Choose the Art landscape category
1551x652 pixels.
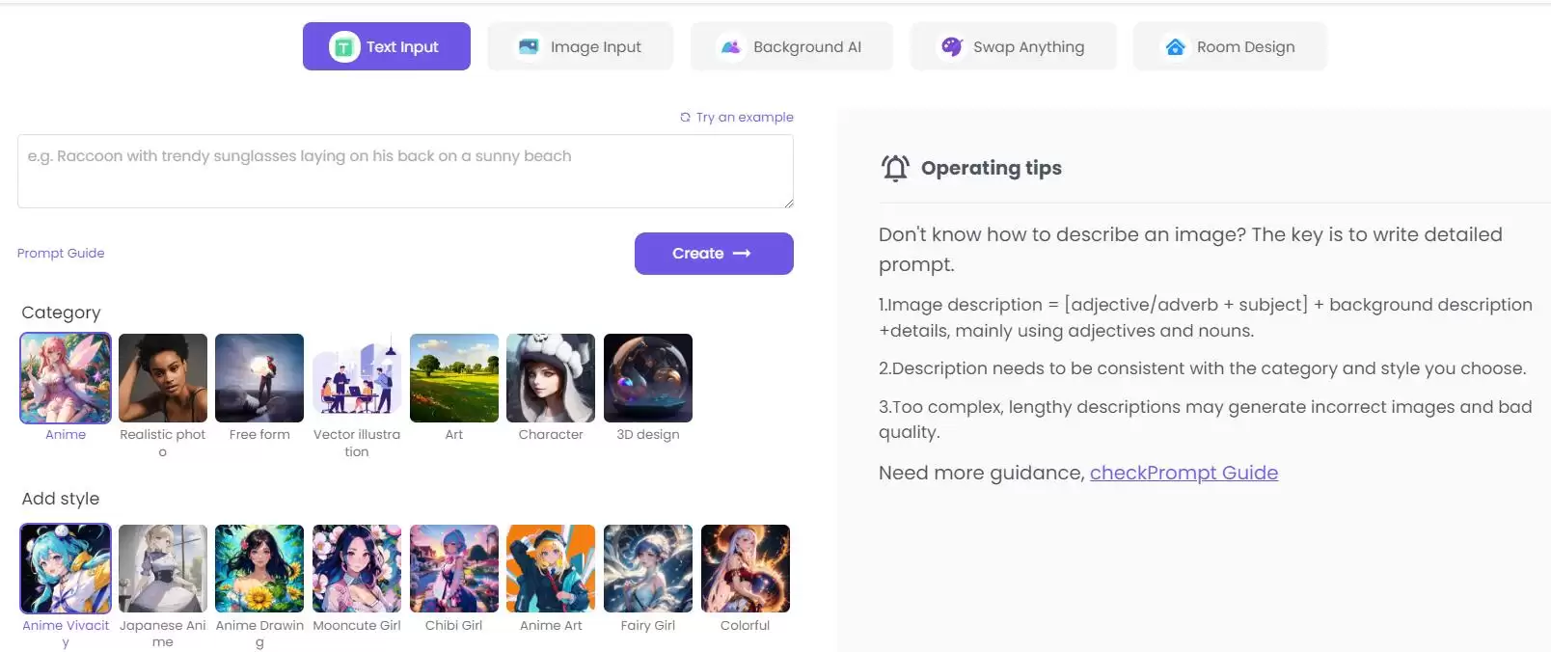coord(454,378)
